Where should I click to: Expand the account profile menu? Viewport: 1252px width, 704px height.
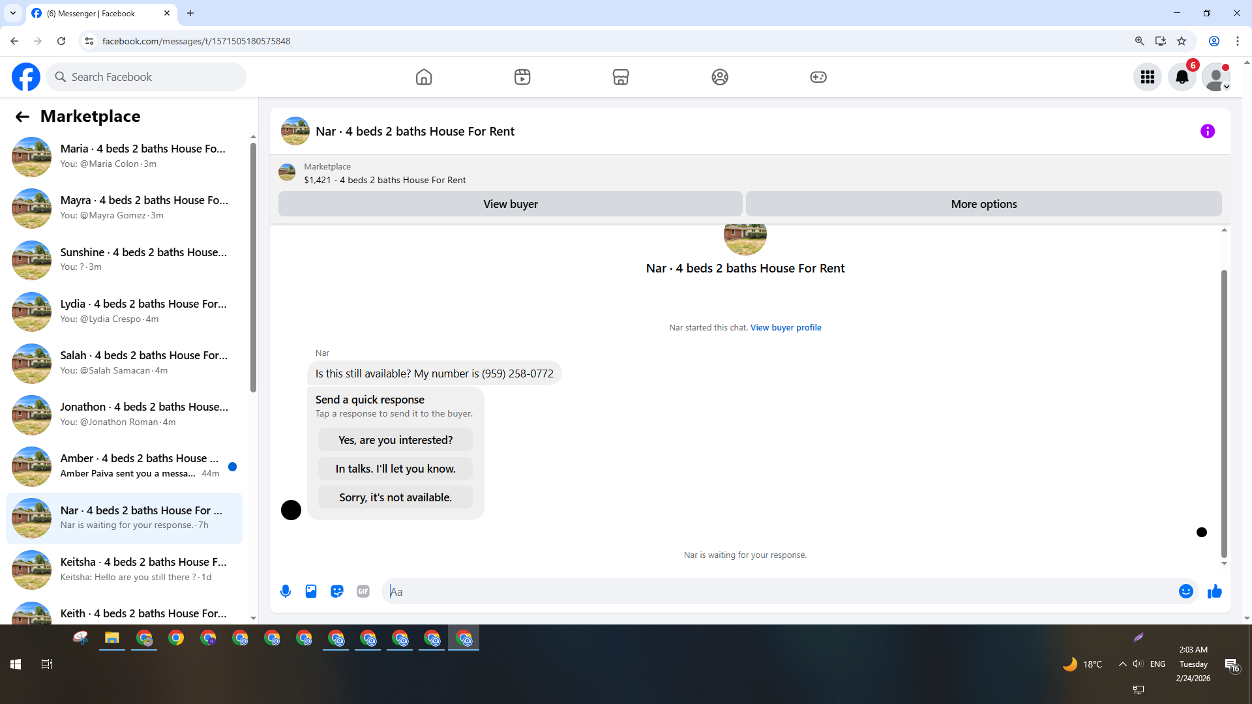click(x=1216, y=77)
